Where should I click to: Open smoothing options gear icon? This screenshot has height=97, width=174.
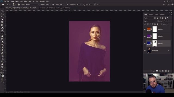pyautogui.click(x=83, y=5)
